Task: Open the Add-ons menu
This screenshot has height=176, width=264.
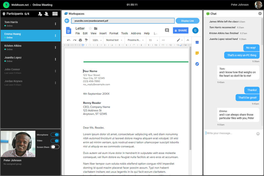Action: 136,33
